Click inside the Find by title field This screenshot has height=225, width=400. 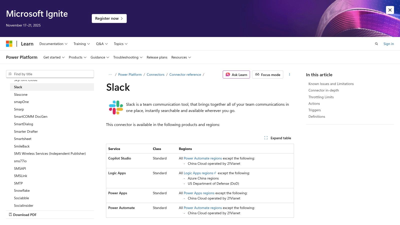pos(50,74)
